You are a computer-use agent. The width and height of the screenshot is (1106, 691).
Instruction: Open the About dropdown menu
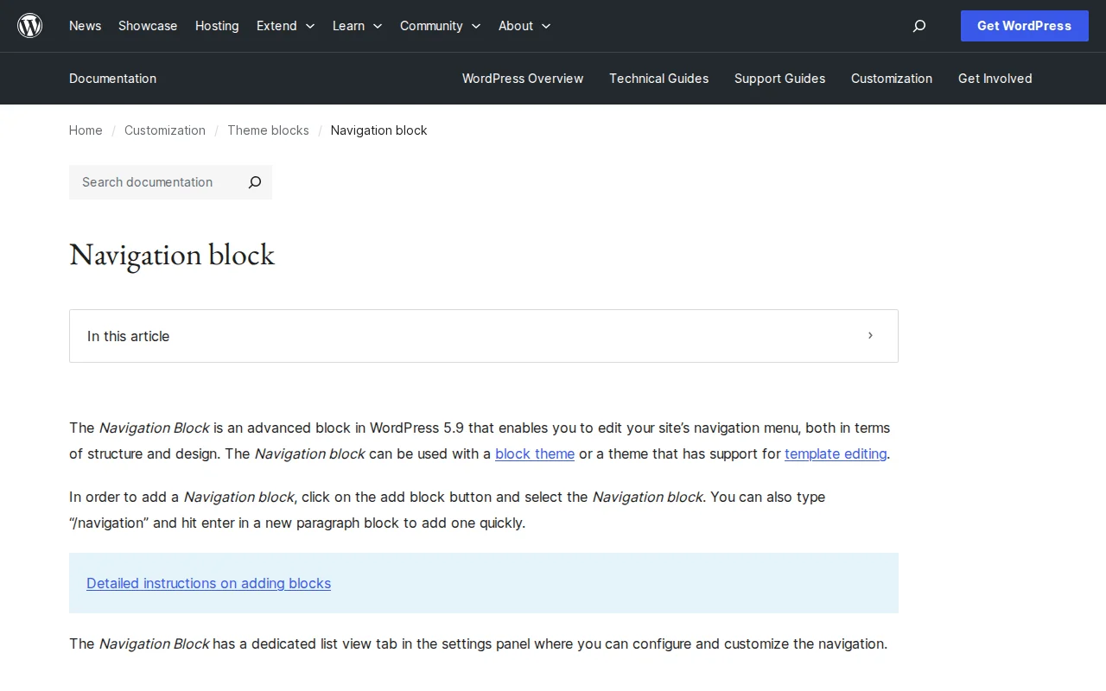coord(515,26)
